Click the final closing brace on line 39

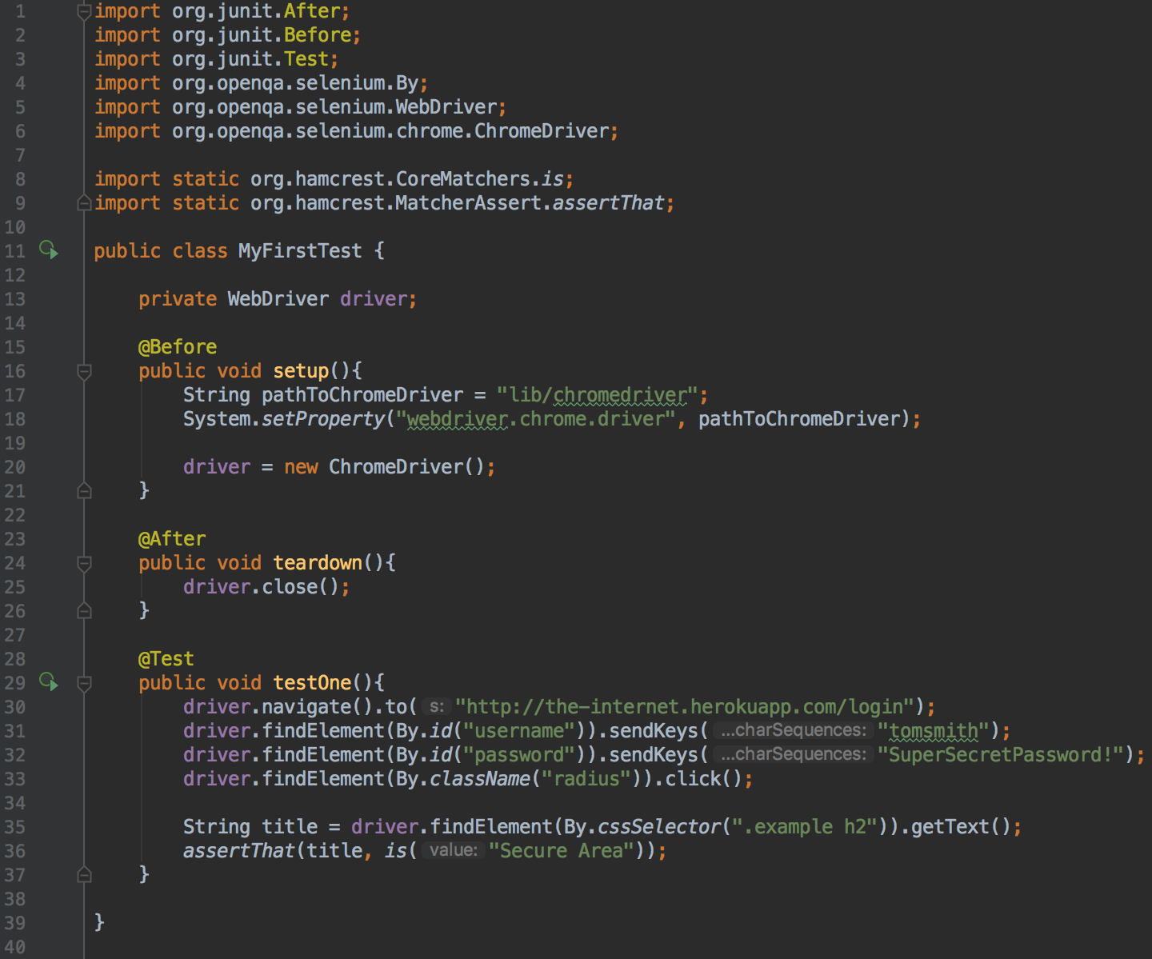(x=99, y=922)
